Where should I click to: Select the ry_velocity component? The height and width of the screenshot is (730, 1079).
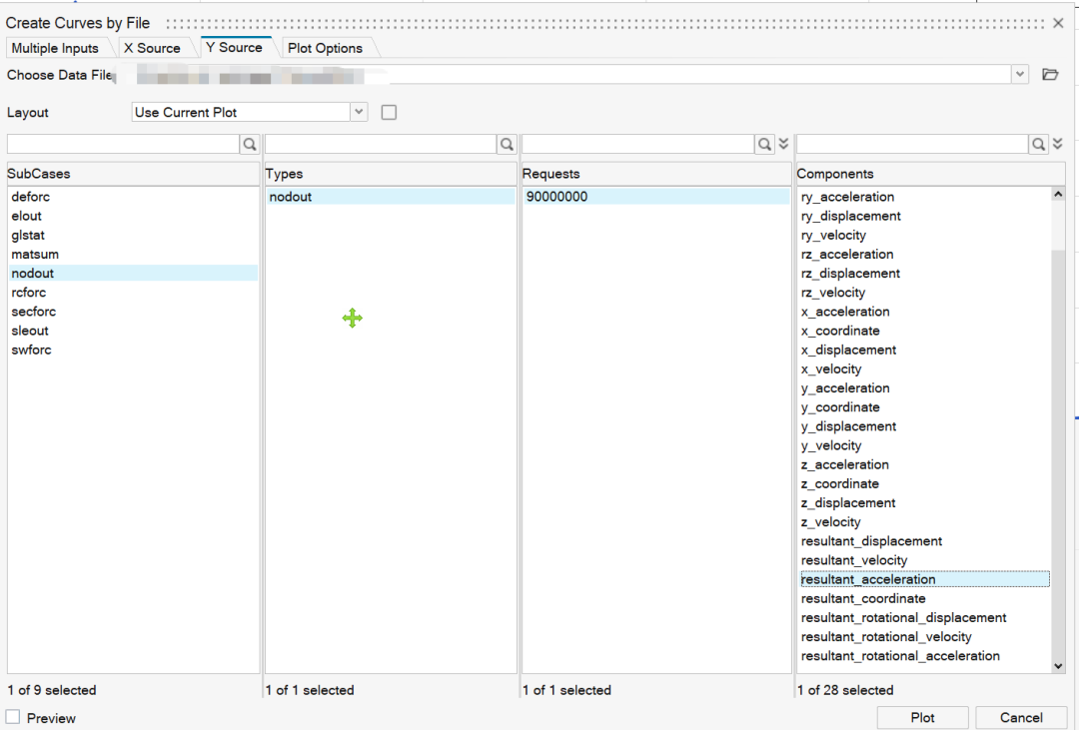(x=925, y=236)
